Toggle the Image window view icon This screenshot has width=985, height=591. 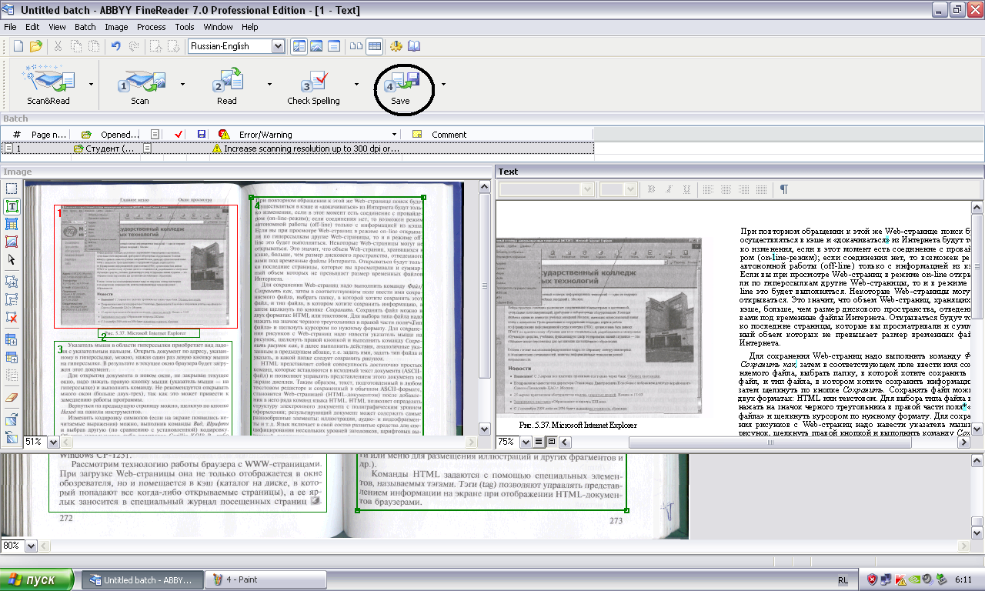[x=316, y=46]
